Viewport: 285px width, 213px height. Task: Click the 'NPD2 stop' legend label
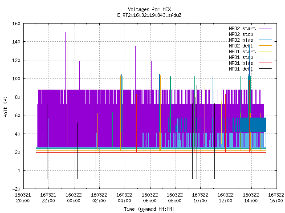click(241, 34)
